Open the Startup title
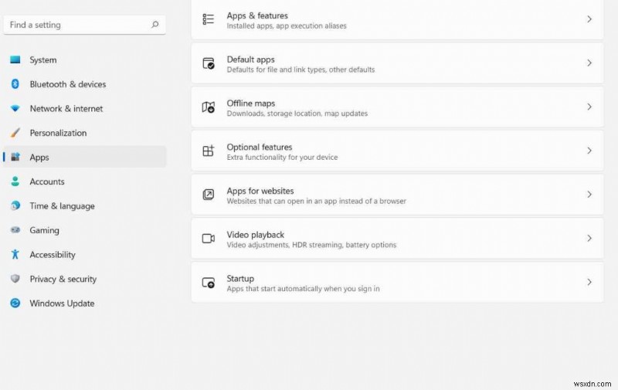This screenshot has height=390, width=618. (x=240, y=278)
